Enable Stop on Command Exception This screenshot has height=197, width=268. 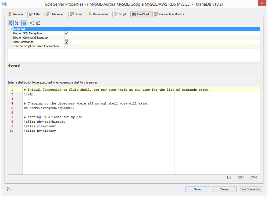point(66,38)
